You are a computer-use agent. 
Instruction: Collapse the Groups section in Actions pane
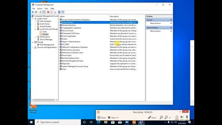(x=171, y=20)
